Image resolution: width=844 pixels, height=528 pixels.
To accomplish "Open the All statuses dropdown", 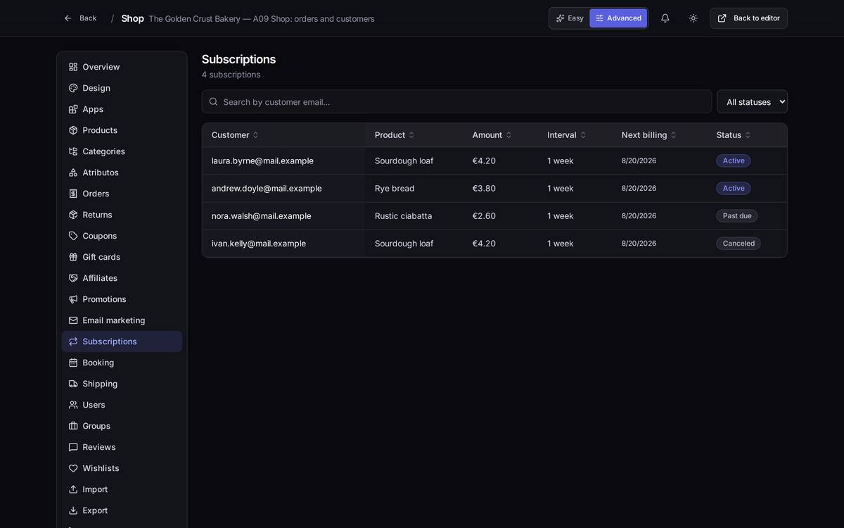I will (752, 101).
